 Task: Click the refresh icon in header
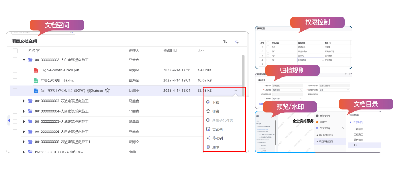237,41
